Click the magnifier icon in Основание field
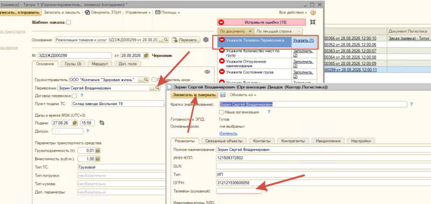The image size is (431, 204). click(x=166, y=40)
